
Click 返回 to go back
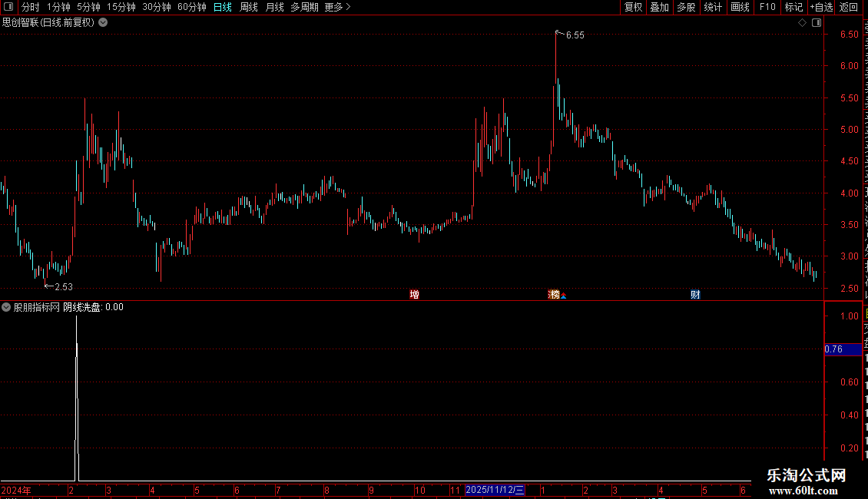click(x=848, y=7)
